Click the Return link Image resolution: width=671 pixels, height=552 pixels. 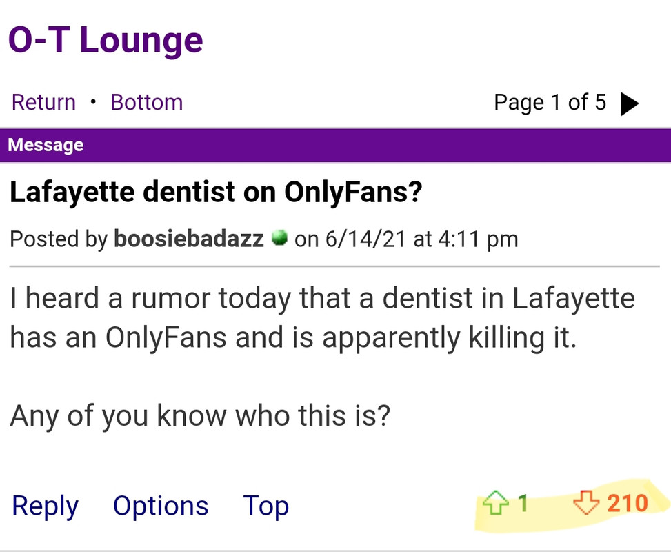pyautogui.click(x=43, y=102)
